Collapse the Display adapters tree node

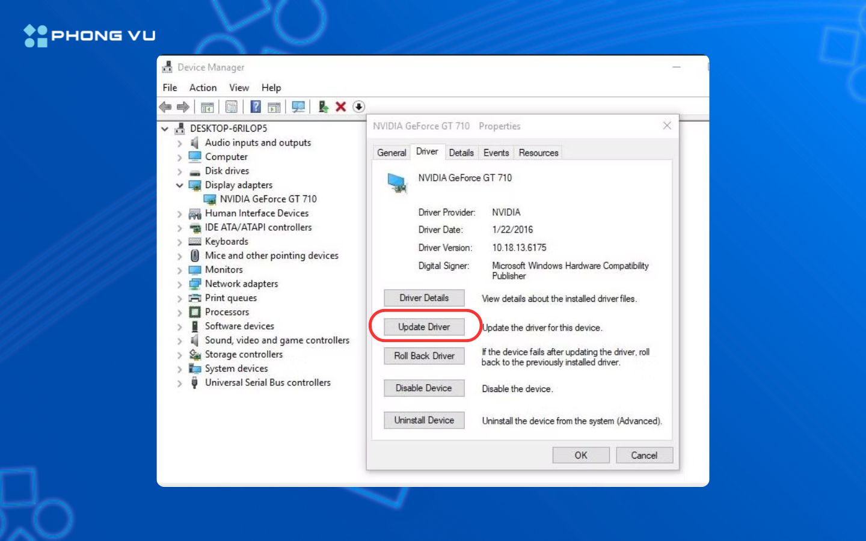point(179,185)
